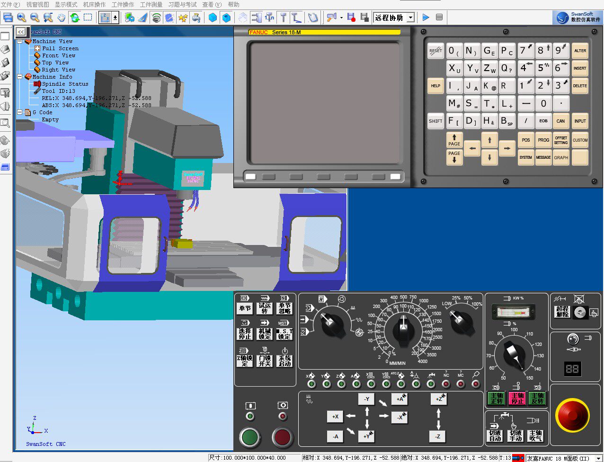This screenshot has height=462, width=604.
Task: Click the rotate view green arrows icon
Action: click(x=75, y=18)
